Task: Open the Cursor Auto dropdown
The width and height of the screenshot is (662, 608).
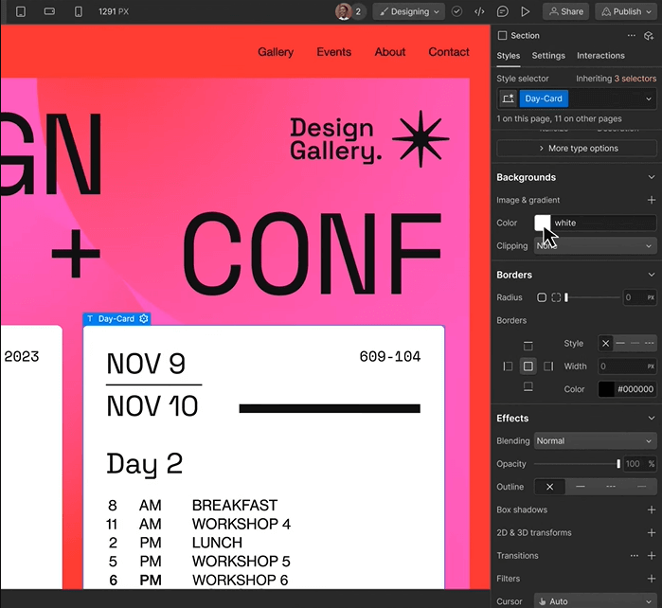Action: (595, 601)
